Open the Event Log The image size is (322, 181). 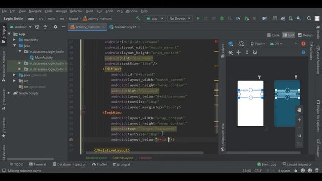pos(267,164)
